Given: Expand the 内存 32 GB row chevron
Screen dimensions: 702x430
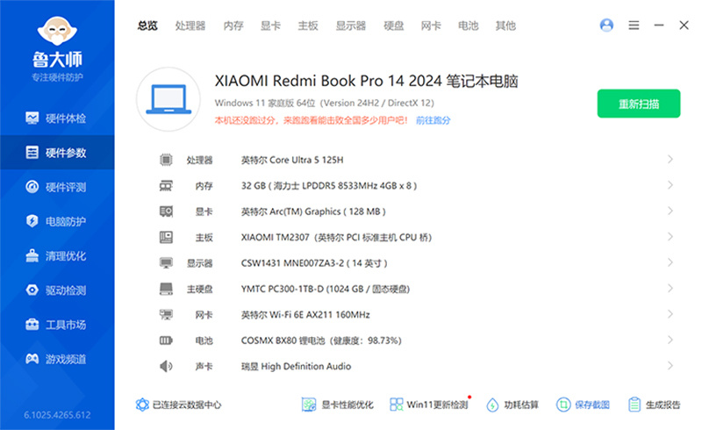Looking at the screenshot, I should click(x=670, y=185).
